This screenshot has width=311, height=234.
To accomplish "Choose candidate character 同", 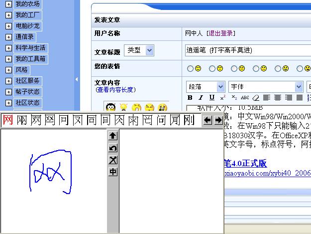I will coord(91,120).
